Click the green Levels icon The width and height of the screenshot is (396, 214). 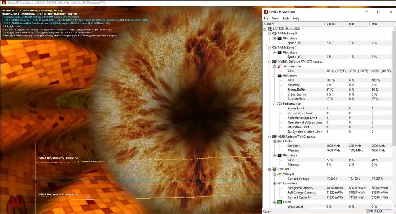(x=279, y=202)
